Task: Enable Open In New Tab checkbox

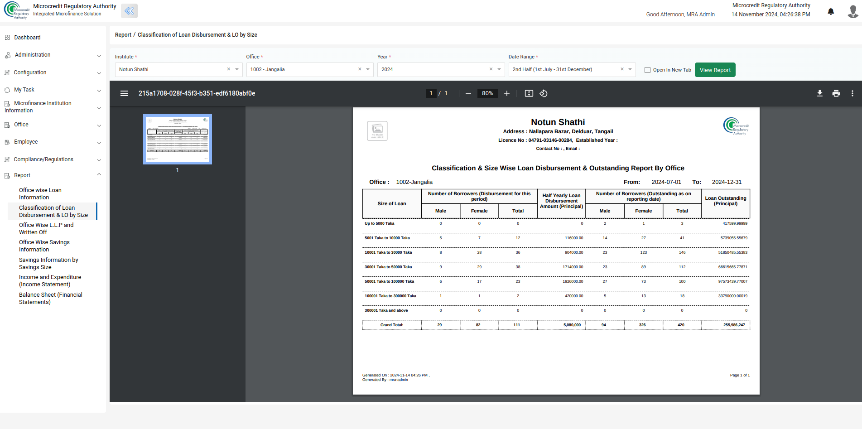Action: coord(648,70)
